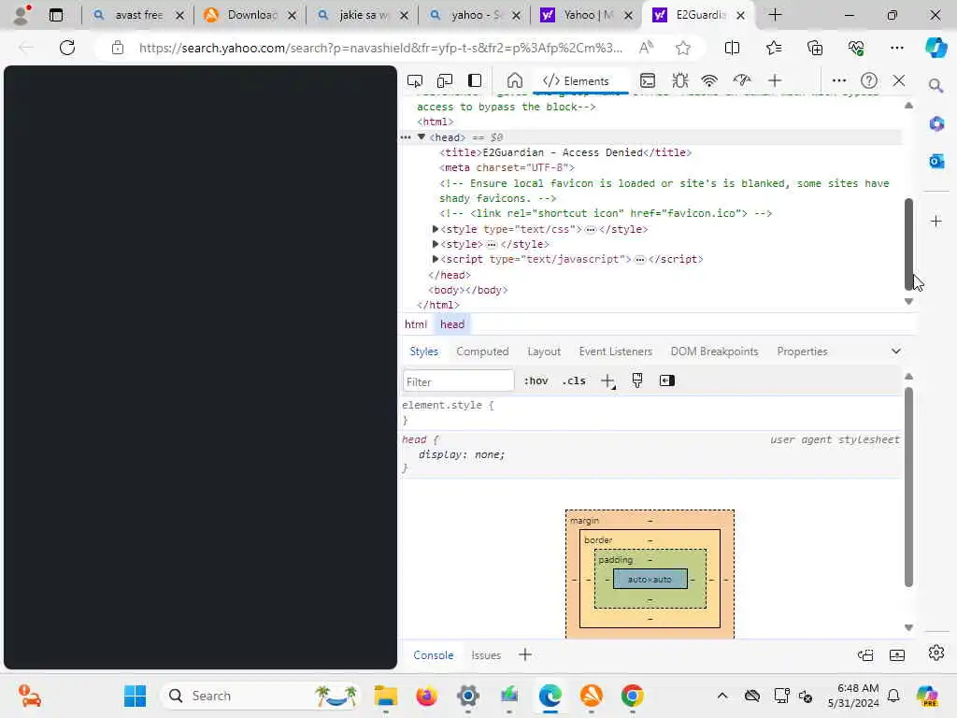Click new style rule plus icon

607,381
